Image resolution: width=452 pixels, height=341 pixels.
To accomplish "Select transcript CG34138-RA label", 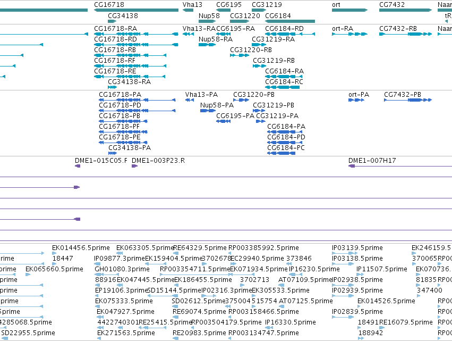I will (130, 82).
